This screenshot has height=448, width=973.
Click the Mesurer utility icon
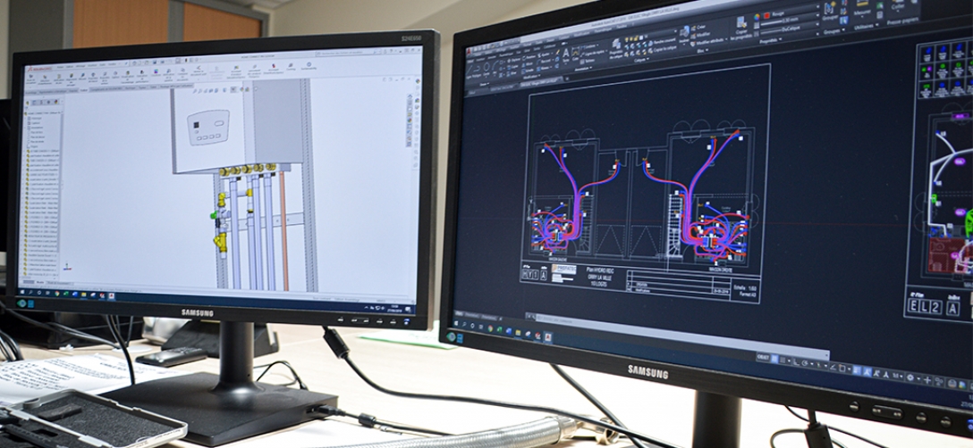(x=861, y=5)
